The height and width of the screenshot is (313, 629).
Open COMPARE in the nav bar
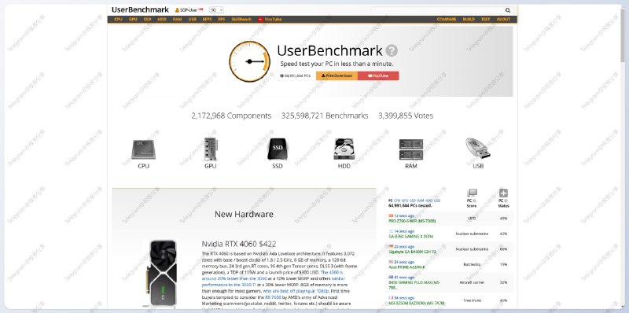tap(447, 19)
